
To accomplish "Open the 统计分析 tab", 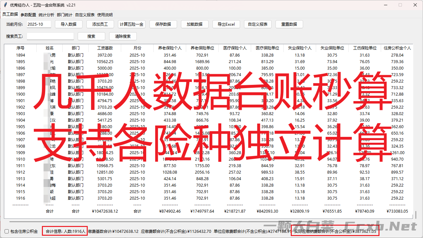I will click(46, 15).
